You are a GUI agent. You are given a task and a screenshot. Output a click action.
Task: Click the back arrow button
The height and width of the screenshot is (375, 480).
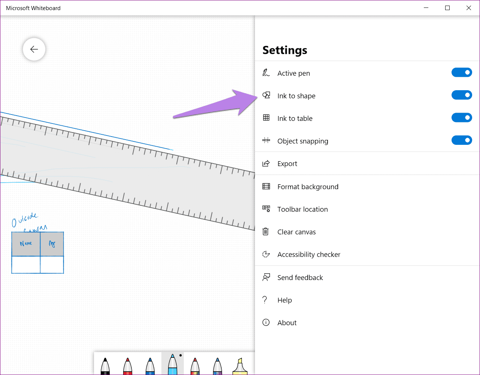34,49
